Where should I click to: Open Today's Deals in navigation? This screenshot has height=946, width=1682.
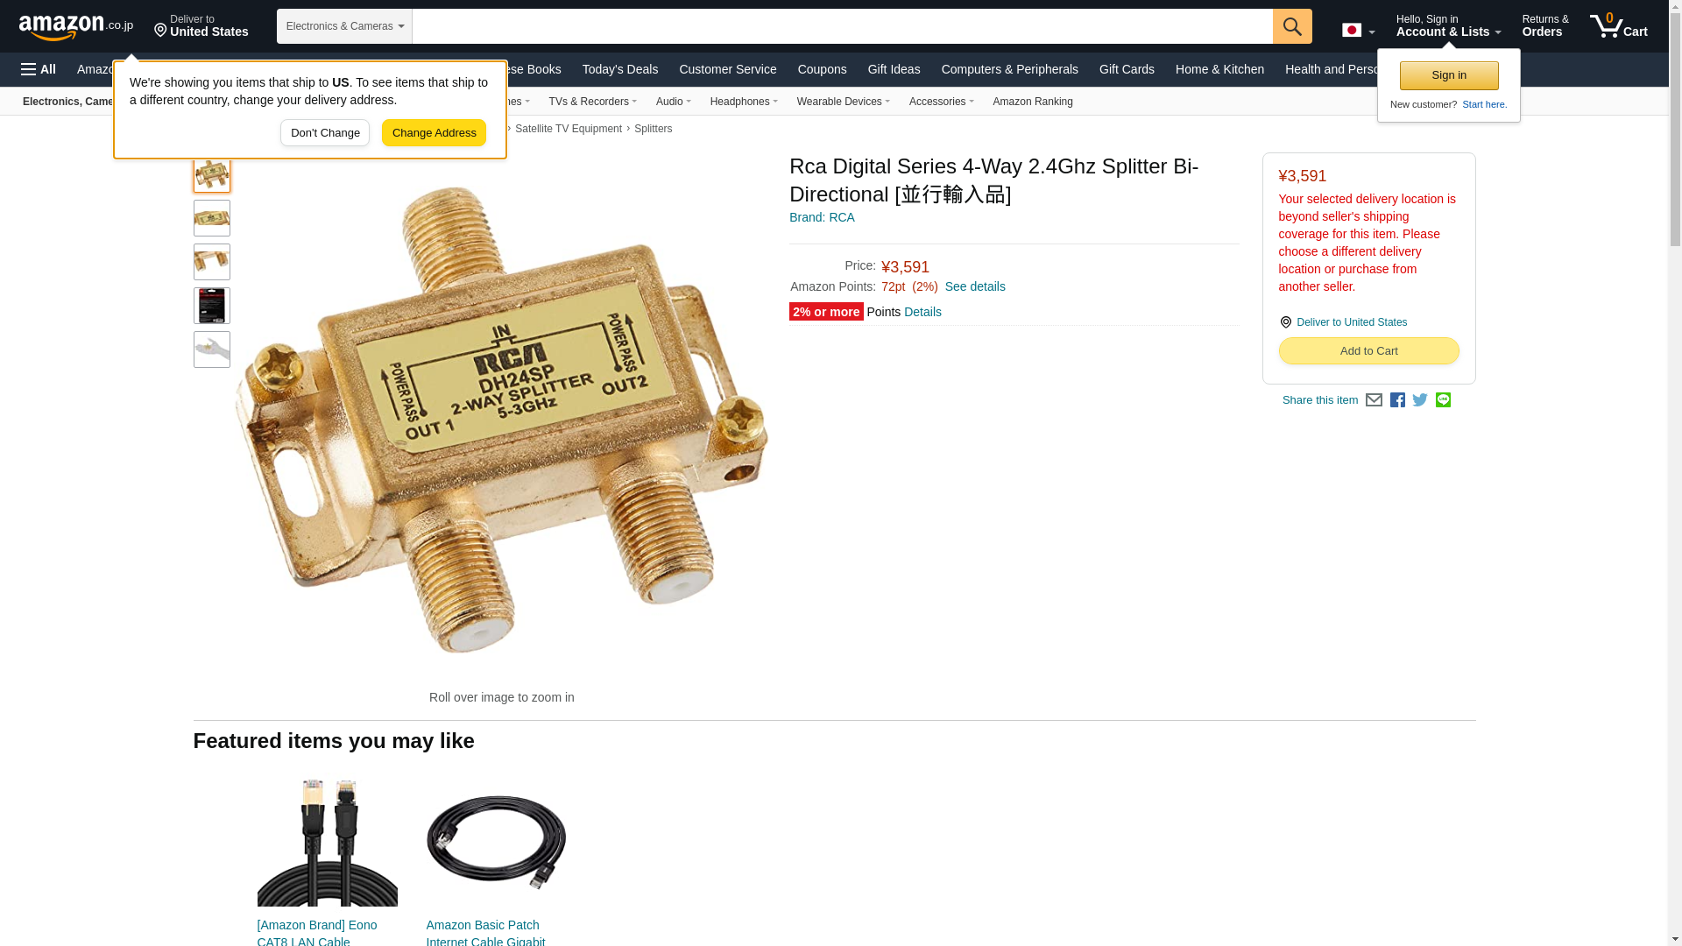[x=619, y=69]
